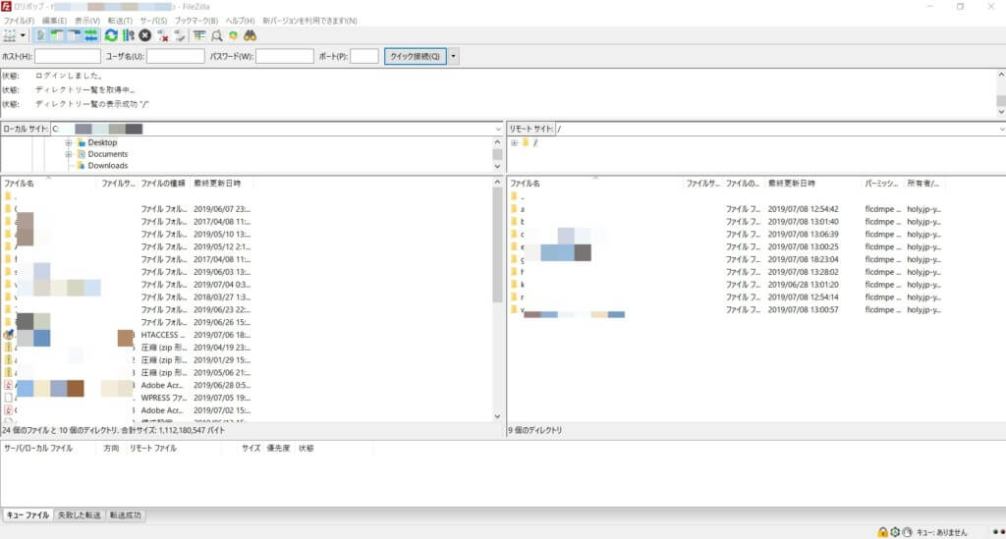Image resolution: width=1006 pixels, height=539 pixels.
Task: Switch to the 失敗した転送 tab
Action: click(79, 514)
